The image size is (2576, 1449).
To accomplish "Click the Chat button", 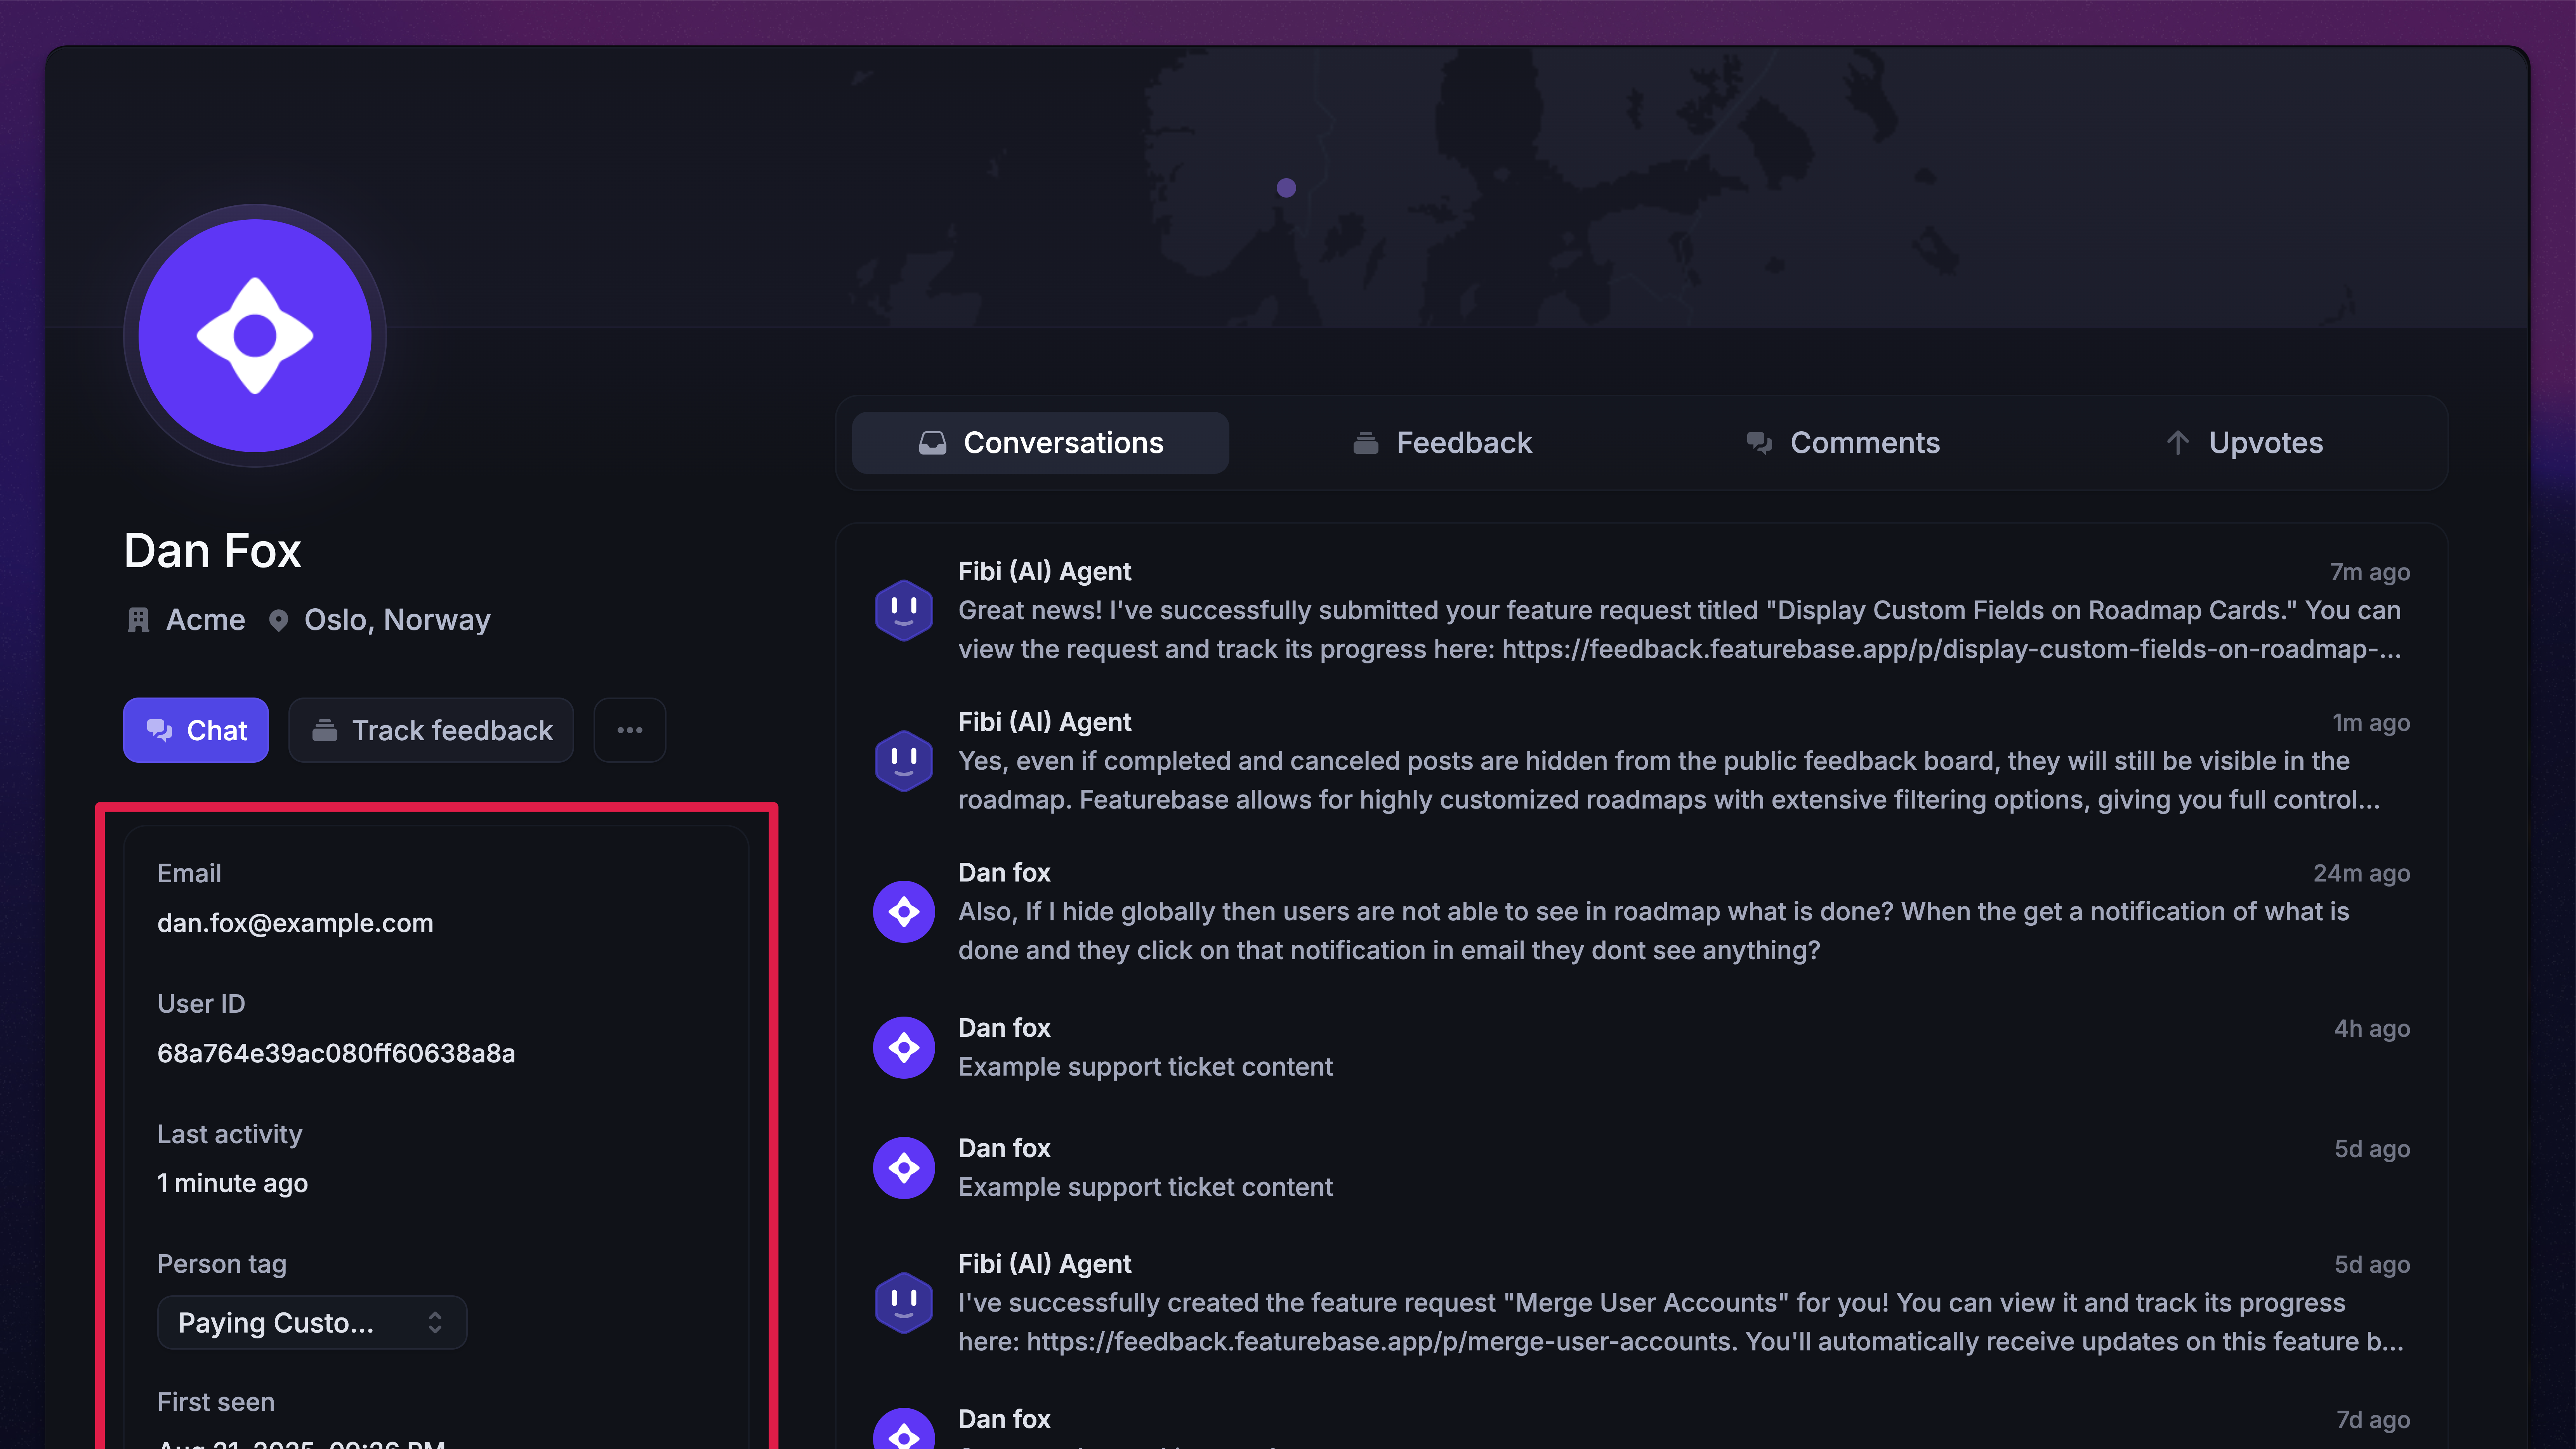I will 196,730.
